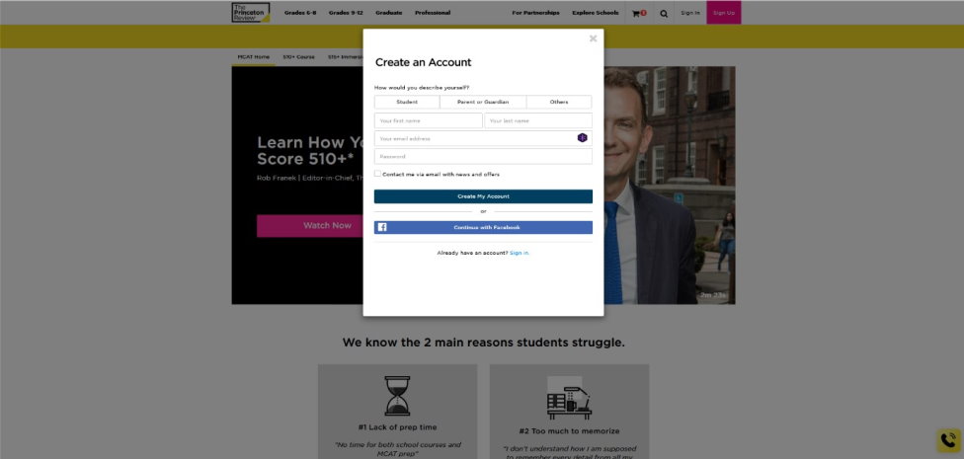Open the Professional menu

pos(433,13)
